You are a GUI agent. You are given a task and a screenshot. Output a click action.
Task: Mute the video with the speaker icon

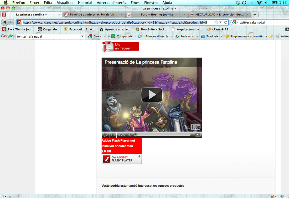113,135
